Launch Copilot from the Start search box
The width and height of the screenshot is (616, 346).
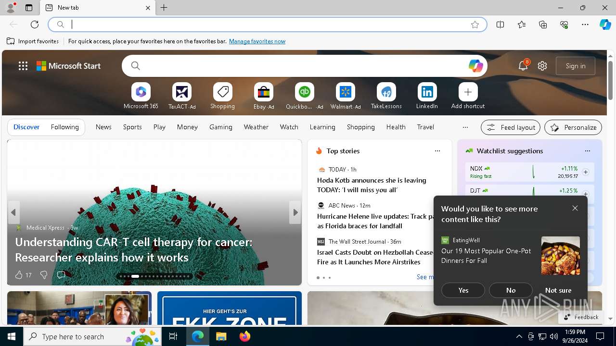pyautogui.click(x=475, y=66)
